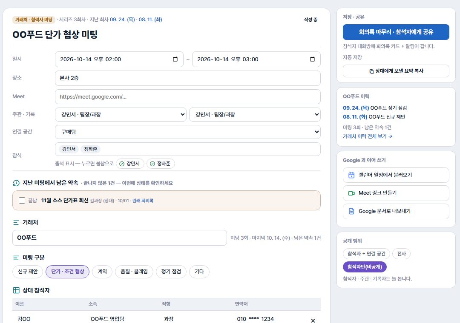Open 주관 dropdown showing 강민서 · 팀장/과장

pyautogui.click(x=121, y=114)
